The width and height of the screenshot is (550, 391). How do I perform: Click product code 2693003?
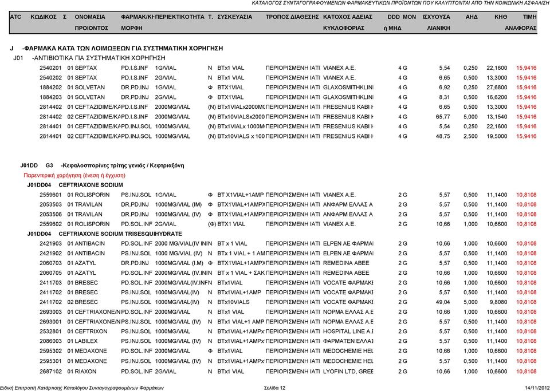tap(50, 312)
